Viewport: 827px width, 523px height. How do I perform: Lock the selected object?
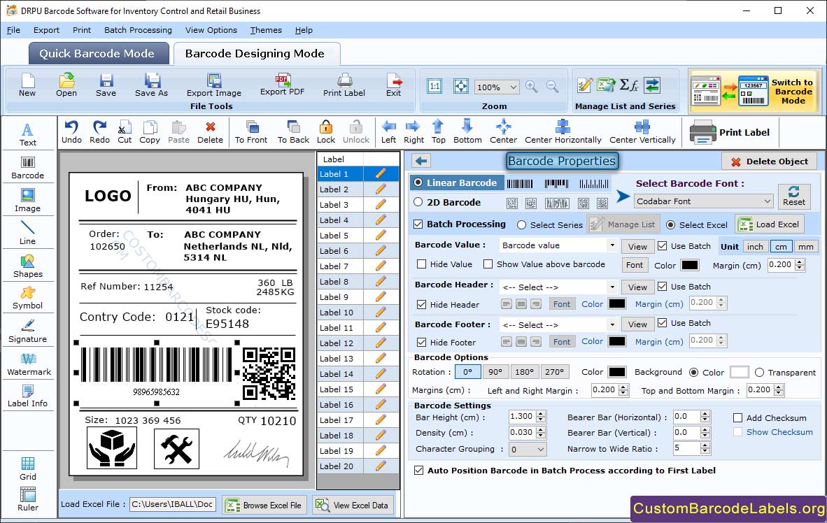[x=326, y=132]
